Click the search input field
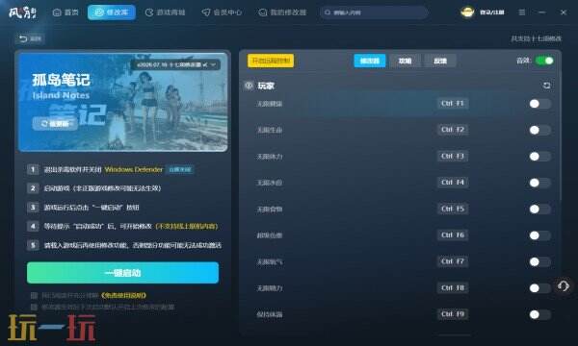 (x=374, y=12)
